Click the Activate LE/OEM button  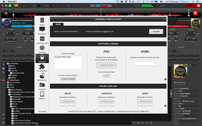click(68, 79)
